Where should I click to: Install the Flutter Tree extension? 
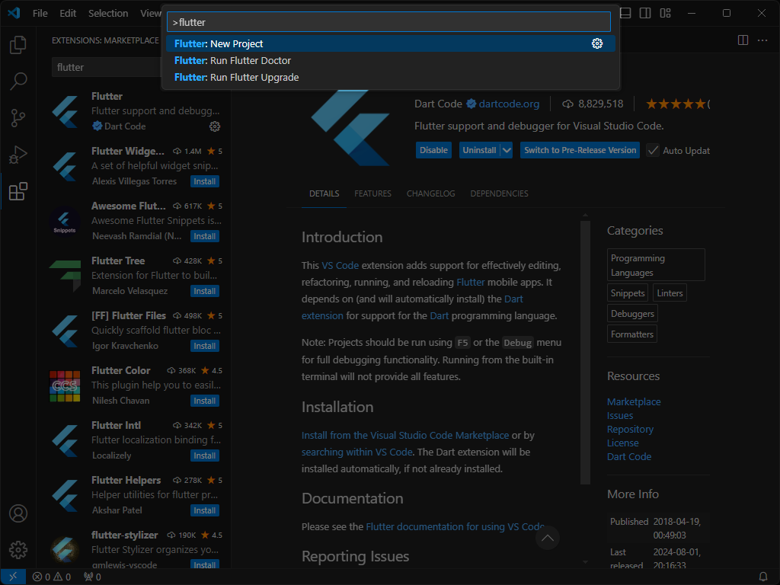point(204,291)
